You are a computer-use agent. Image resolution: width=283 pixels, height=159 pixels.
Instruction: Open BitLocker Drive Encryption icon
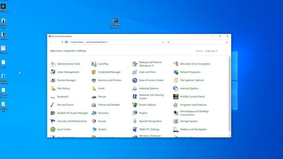[x=176, y=64]
